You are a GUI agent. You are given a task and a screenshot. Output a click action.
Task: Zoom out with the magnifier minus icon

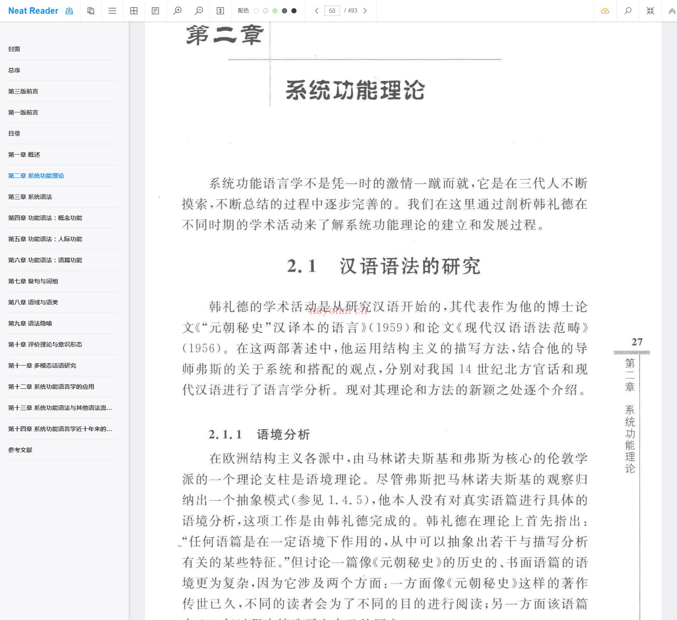pyautogui.click(x=199, y=11)
